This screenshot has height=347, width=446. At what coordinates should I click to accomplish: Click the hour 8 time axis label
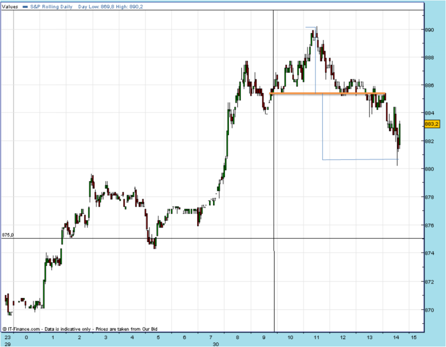click(237, 338)
